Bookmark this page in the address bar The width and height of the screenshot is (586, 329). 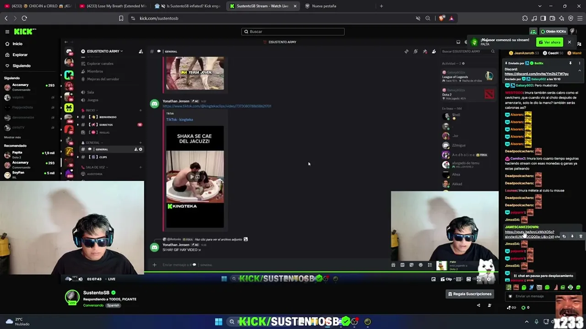tap(121, 18)
